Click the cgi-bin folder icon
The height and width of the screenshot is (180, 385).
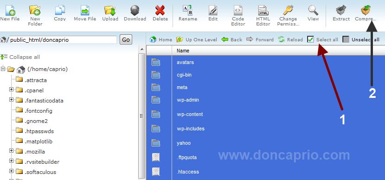pos(156,75)
